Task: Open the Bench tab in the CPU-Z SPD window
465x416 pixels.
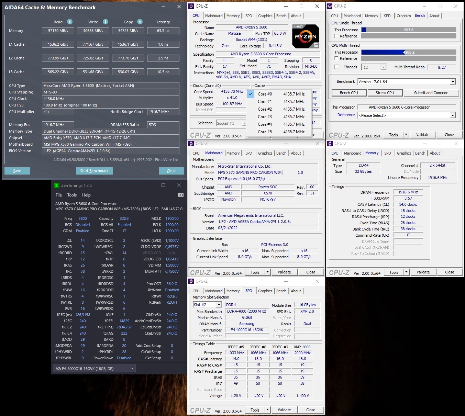Action: [281, 291]
